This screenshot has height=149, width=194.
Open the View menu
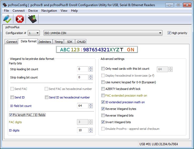click(x=64, y=11)
